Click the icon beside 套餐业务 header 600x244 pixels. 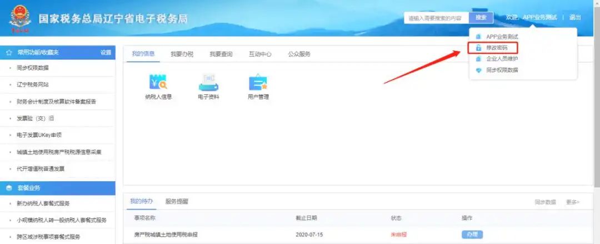coord(9,188)
